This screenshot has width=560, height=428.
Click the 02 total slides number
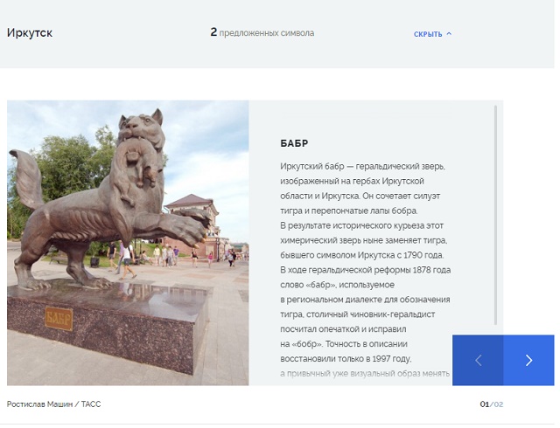click(499, 404)
